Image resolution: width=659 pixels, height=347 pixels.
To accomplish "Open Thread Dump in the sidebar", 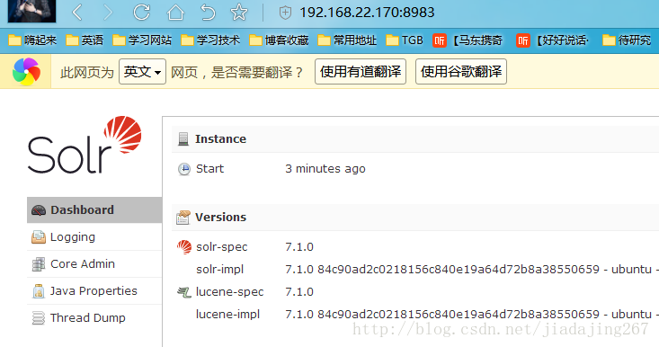I will coord(94,317).
